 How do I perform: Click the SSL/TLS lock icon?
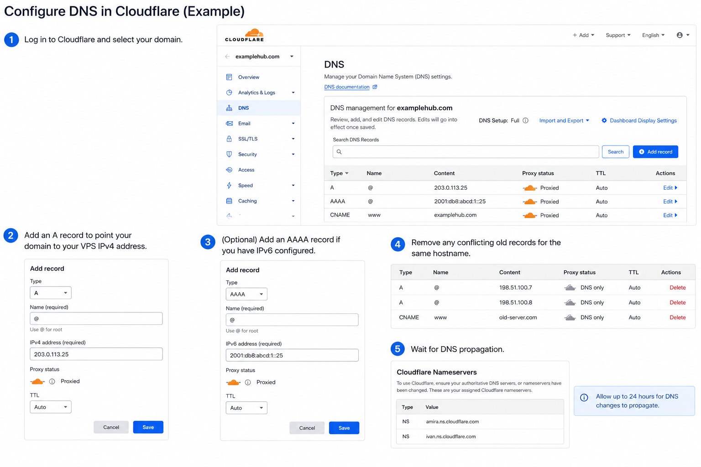click(x=229, y=139)
